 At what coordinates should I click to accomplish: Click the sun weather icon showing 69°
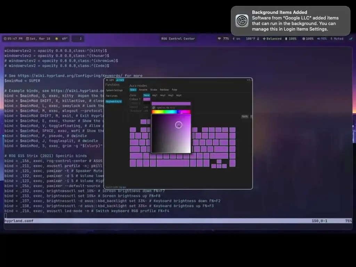(57, 39)
